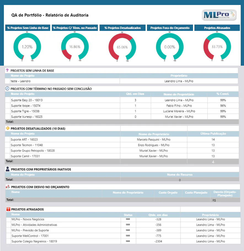Click the -775 days delay value
This screenshot has width=244, height=251.
(x=158, y=236)
